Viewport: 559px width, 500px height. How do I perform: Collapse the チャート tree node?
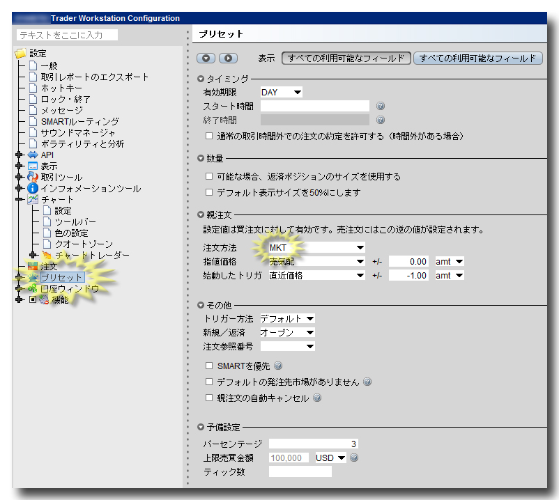tap(20, 199)
